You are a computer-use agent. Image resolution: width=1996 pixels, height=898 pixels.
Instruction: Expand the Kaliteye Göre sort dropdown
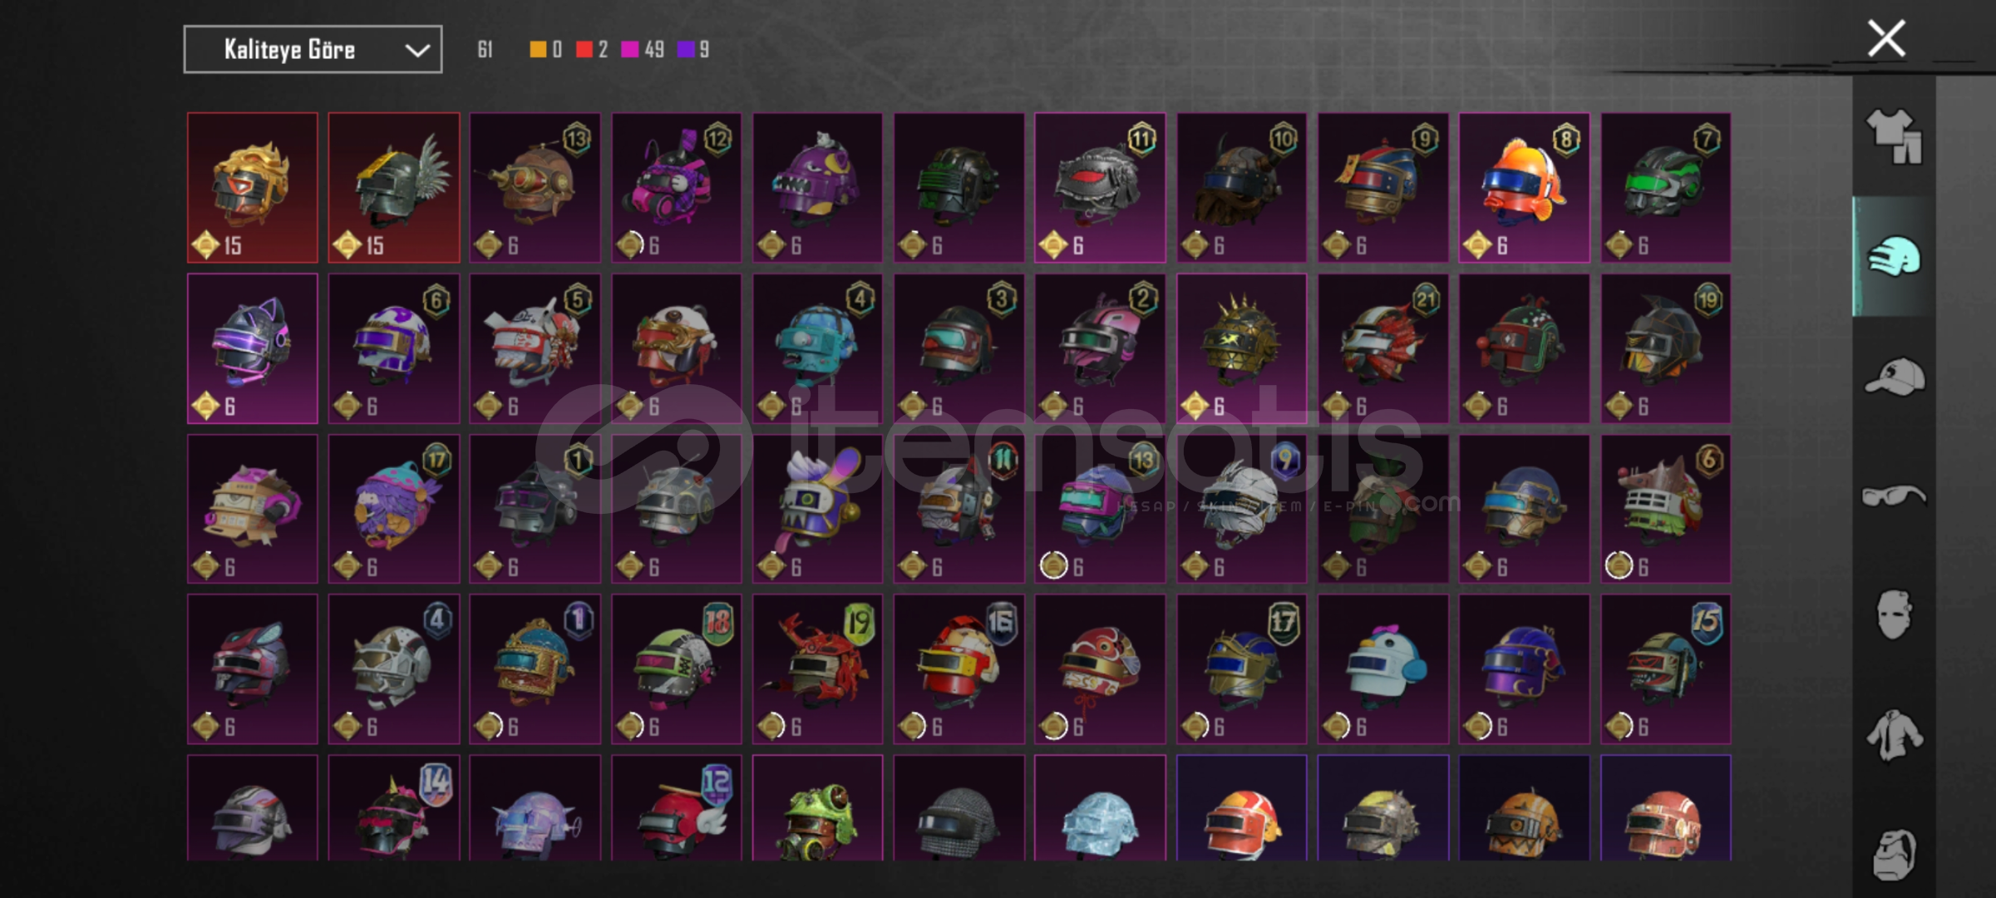pos(313,50)
